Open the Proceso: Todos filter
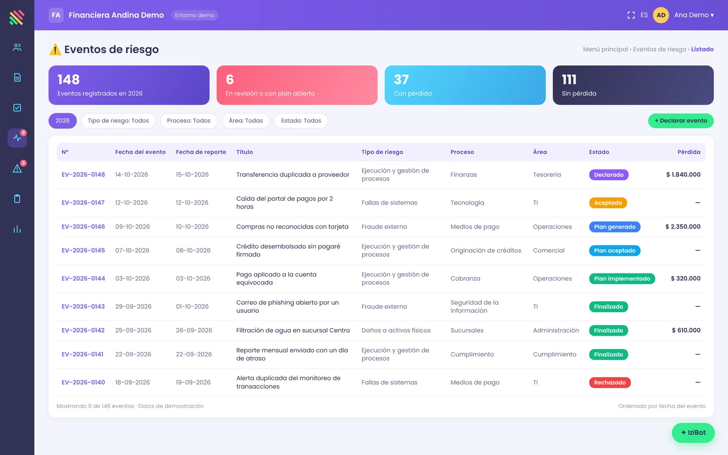The height and width of the screenshot is (455, 728). (x=189, y=121)
